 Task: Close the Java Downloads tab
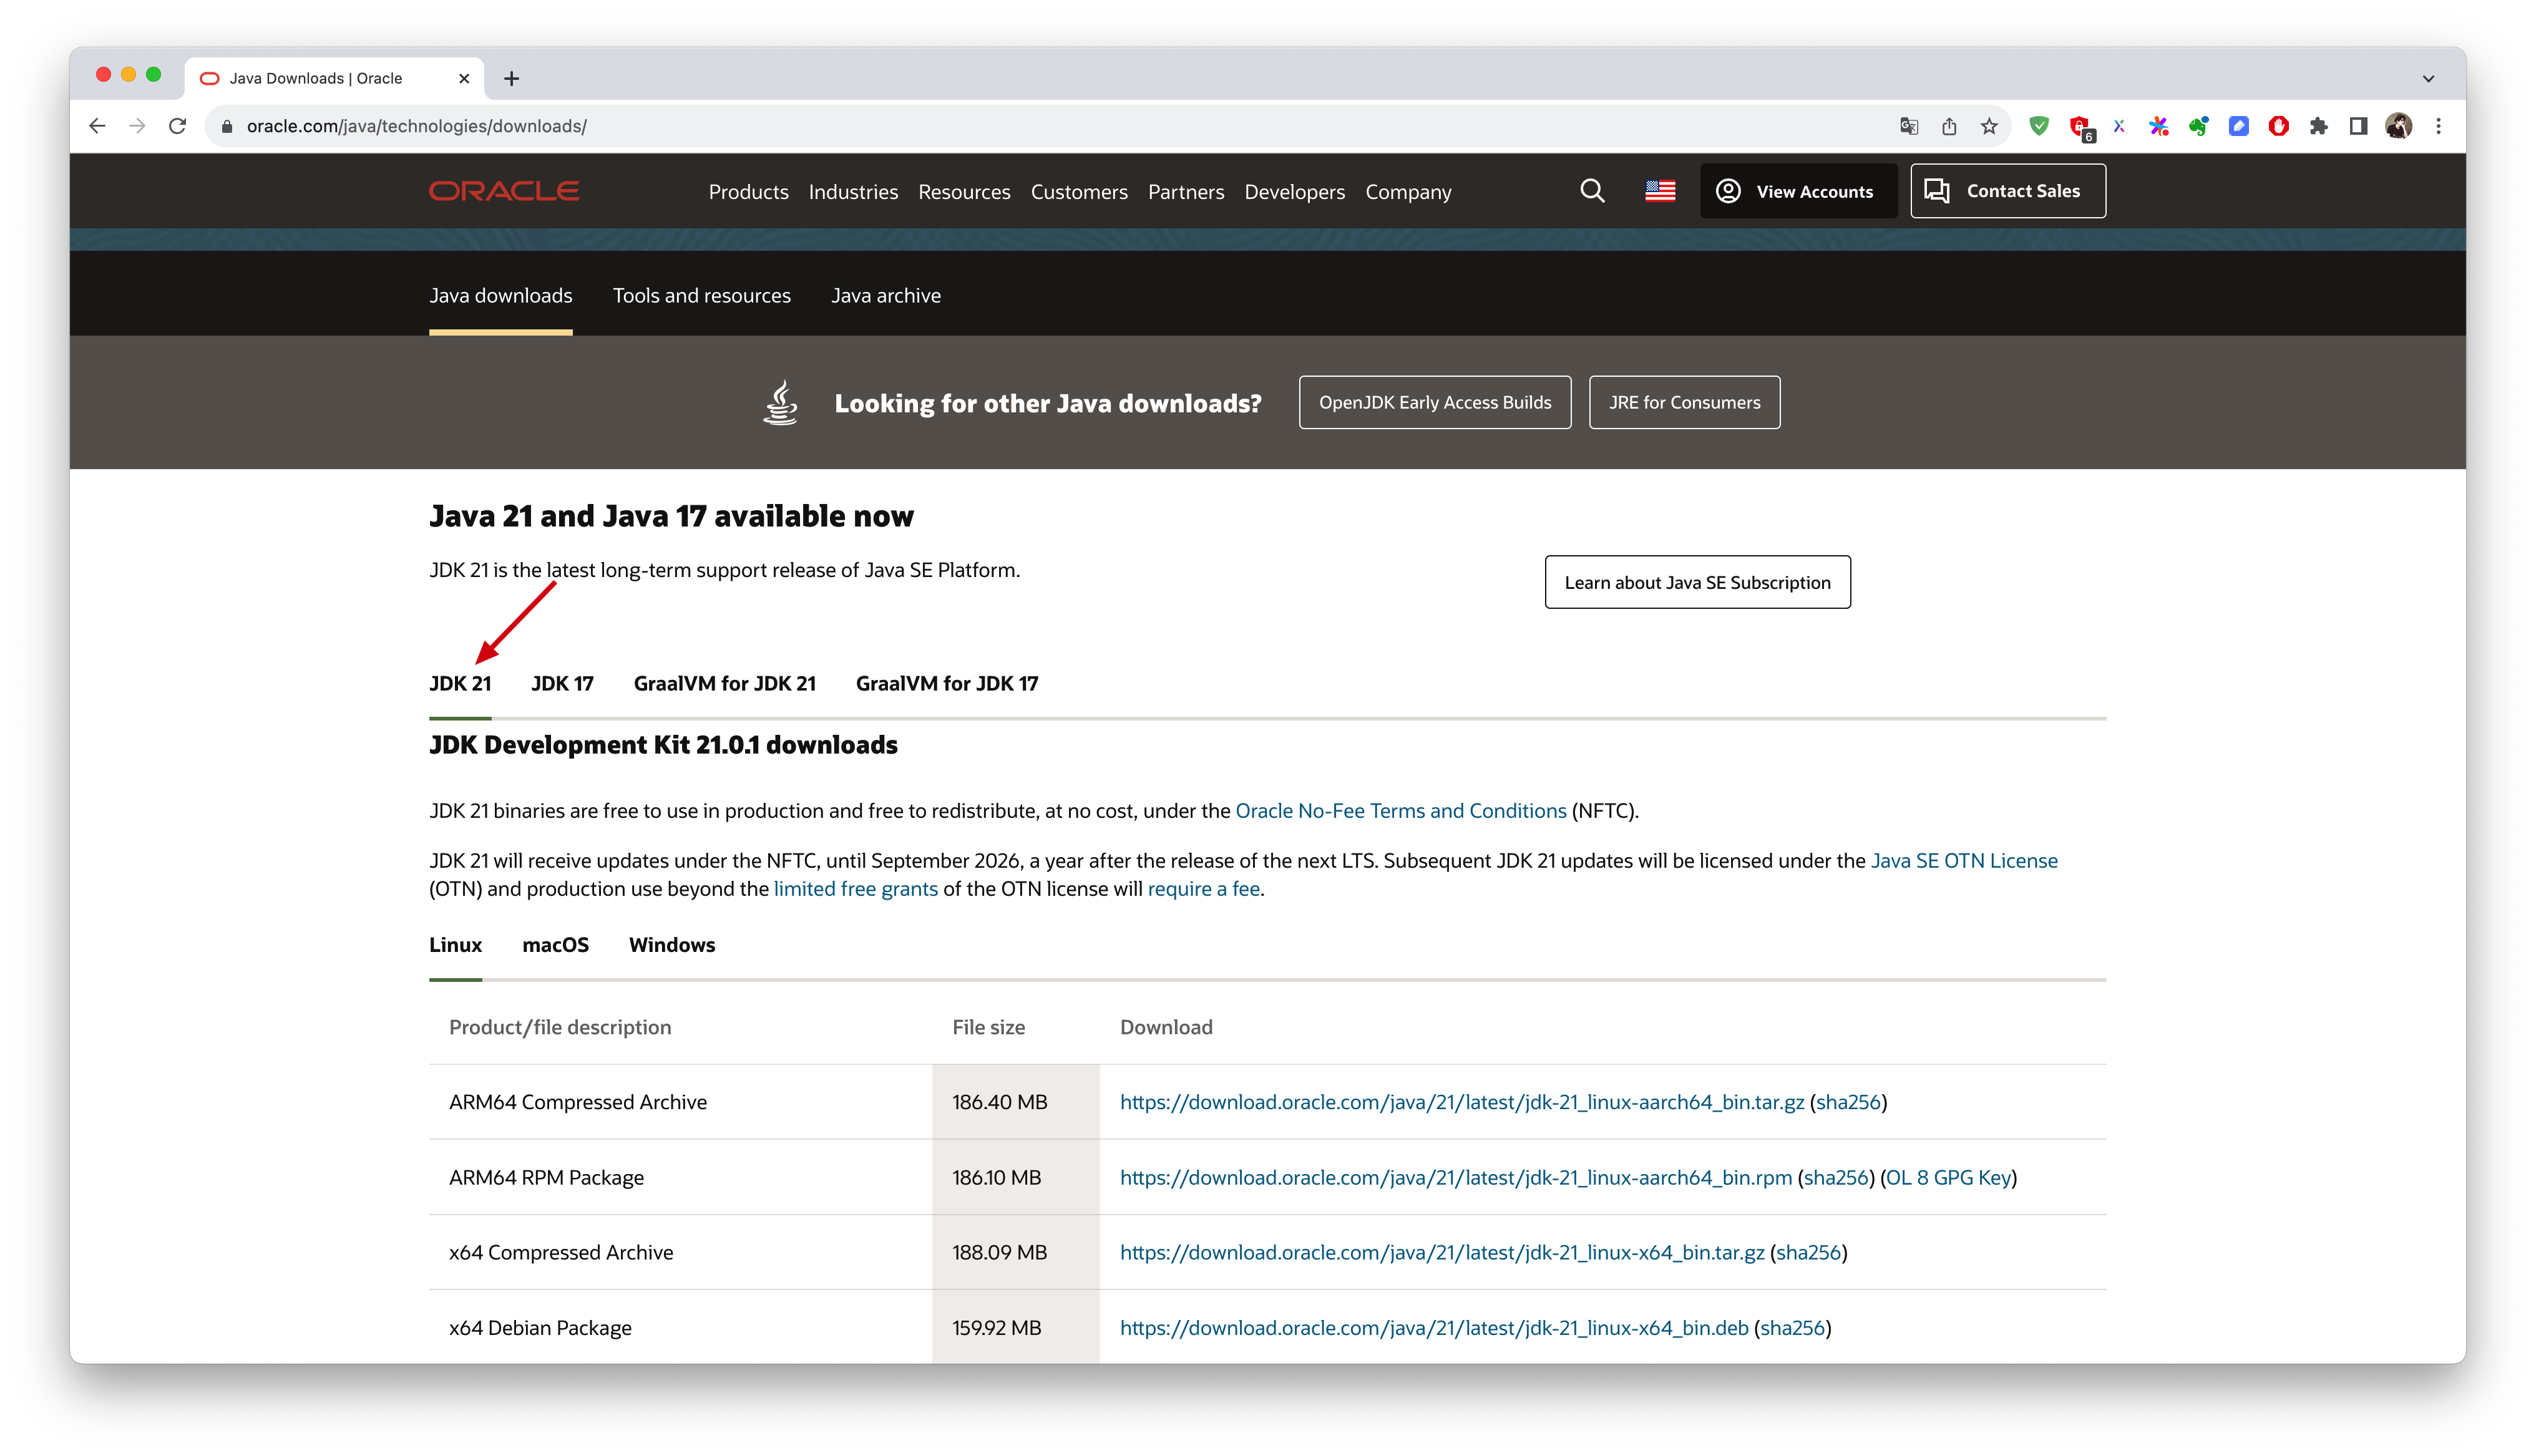pos(464,78)
